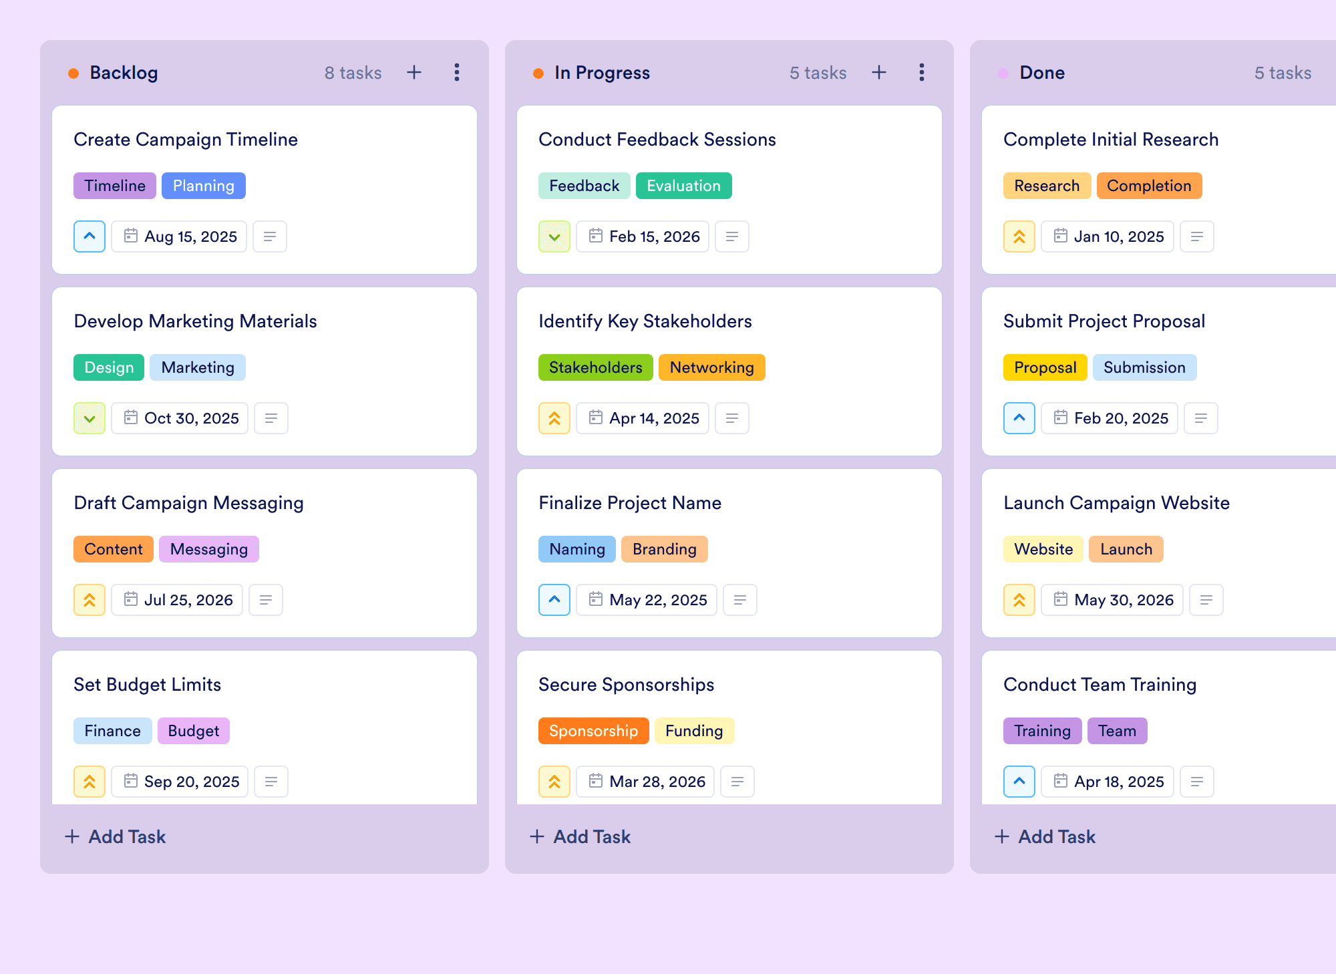Click Add Task under In Progress column

580,836
